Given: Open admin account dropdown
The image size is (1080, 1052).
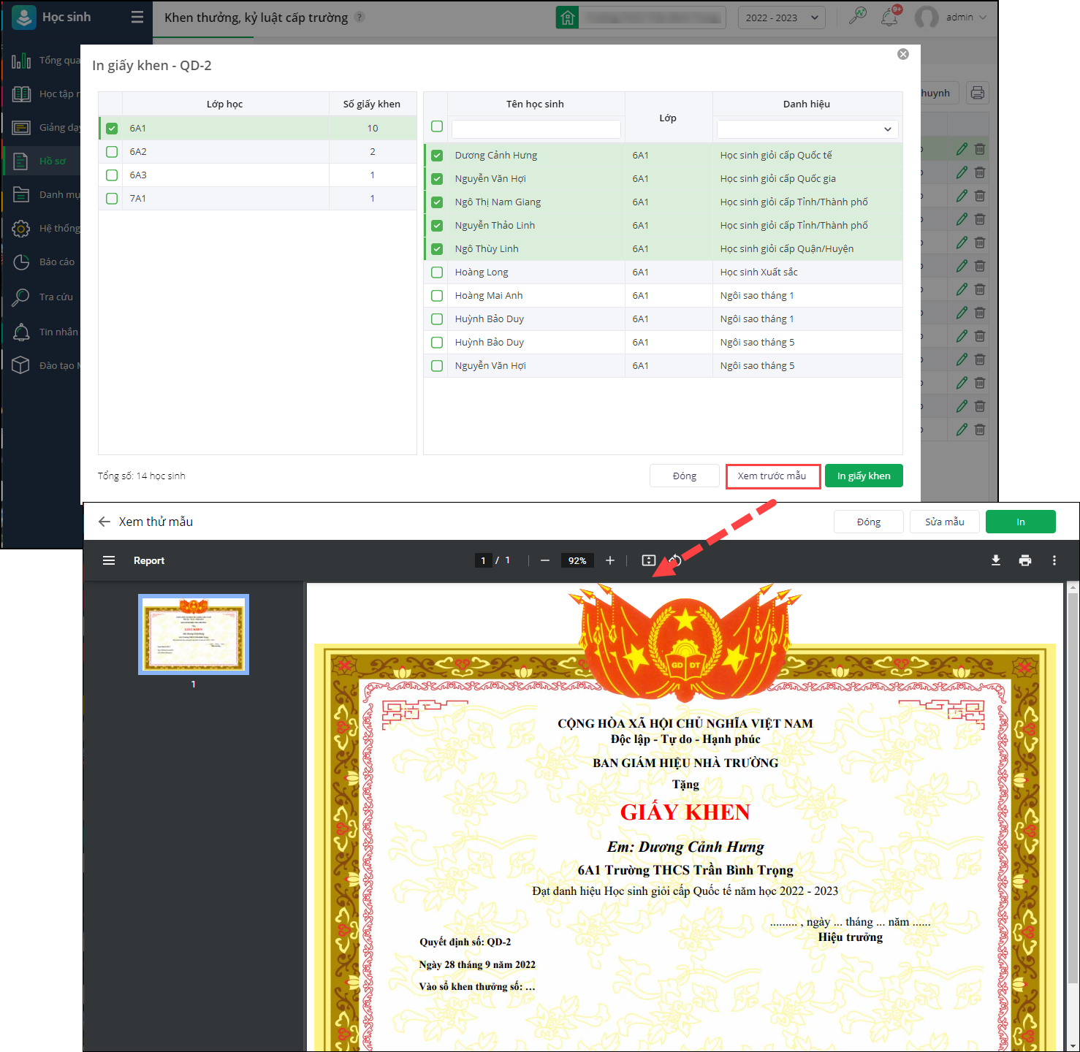Looking at the screenshot, I should point(951,17).
